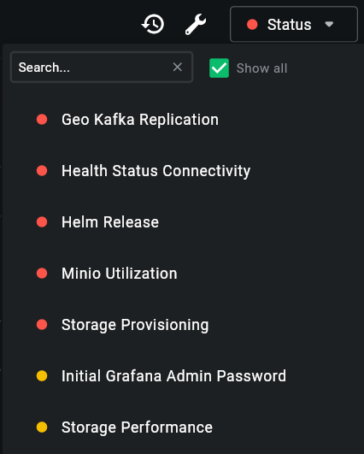Viewport: 364px width, 454px height.
Task: Clear the search field with the X
Action: pyautogui.click(x=178, y=68)
